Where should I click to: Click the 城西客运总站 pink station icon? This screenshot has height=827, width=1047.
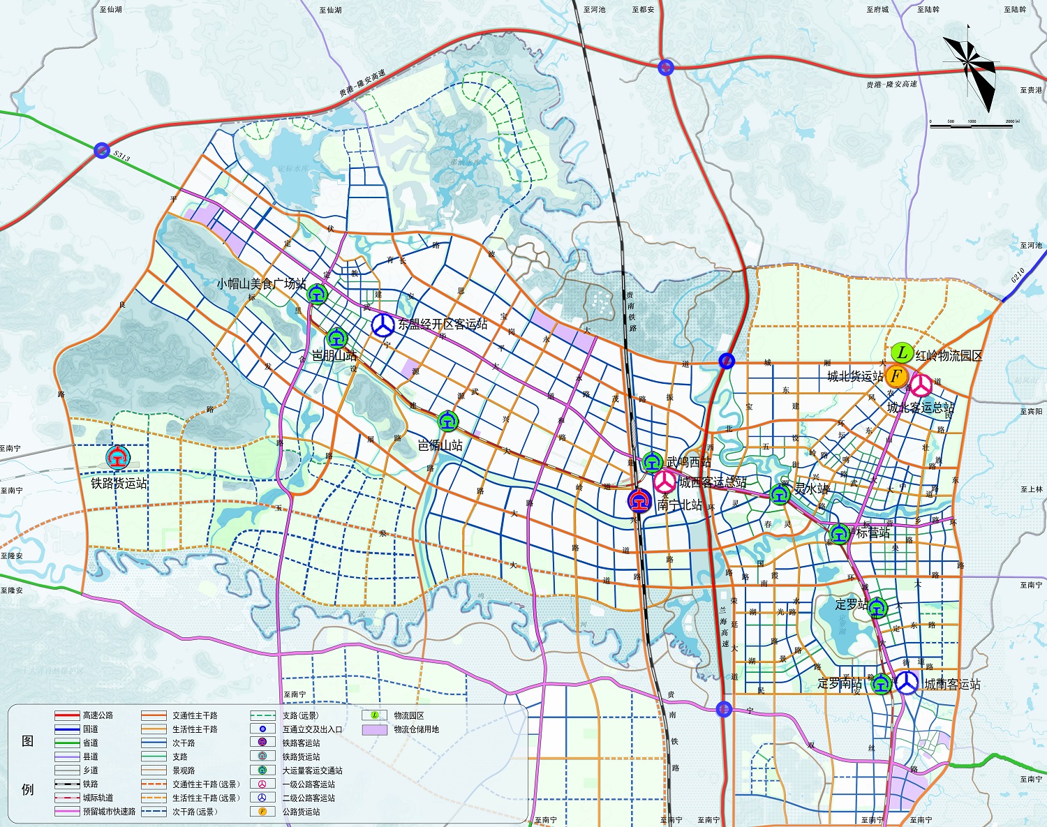pyautogui.click(x=665, y=482)
